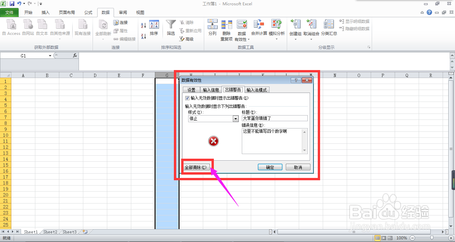This screenshot has height=242, width=455.
Task: Open the Remove Duplicates tool
Action: pos(227,29)
